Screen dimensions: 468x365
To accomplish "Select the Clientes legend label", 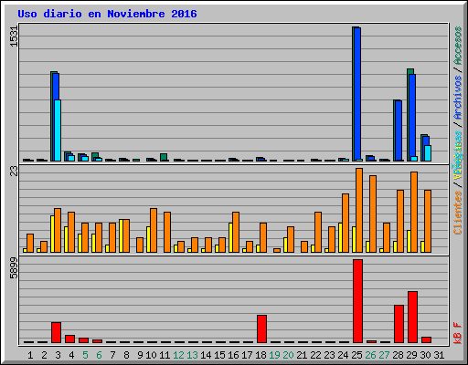I will pos(458,213).
